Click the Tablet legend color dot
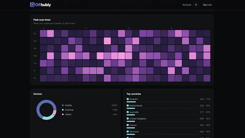Image resolution: width=245 pixels, height=138 pixels. click(63, 114)
